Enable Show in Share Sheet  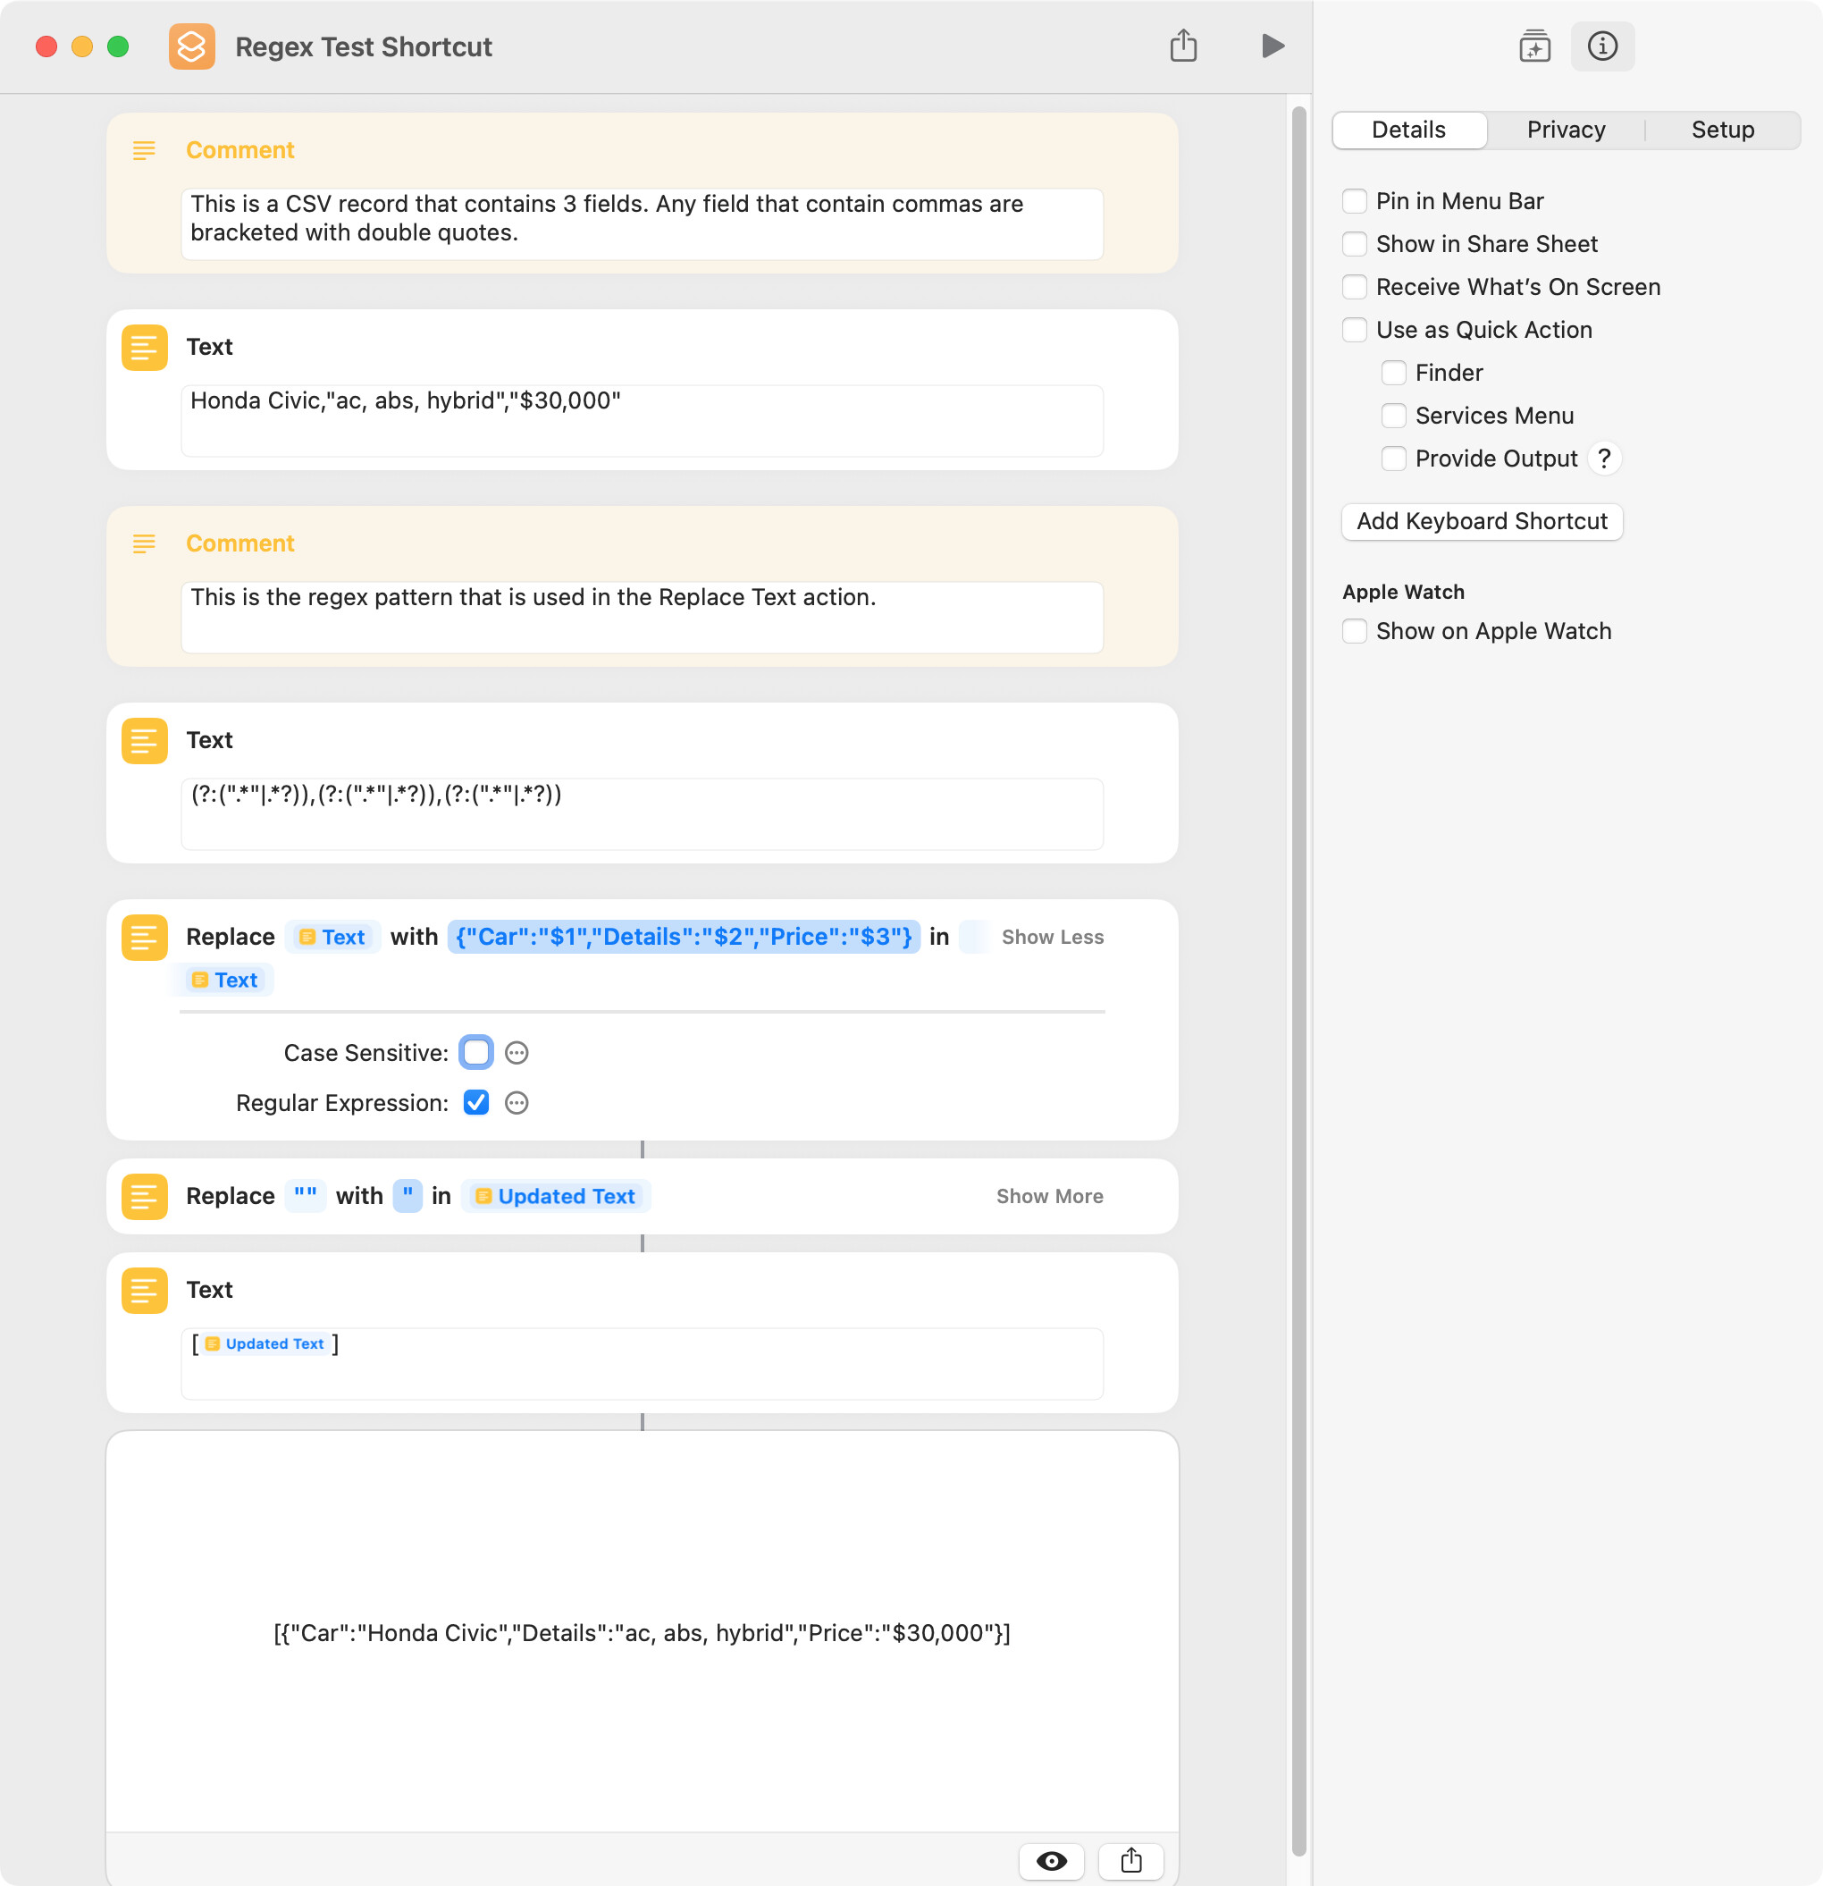[x=1355, y=243]
